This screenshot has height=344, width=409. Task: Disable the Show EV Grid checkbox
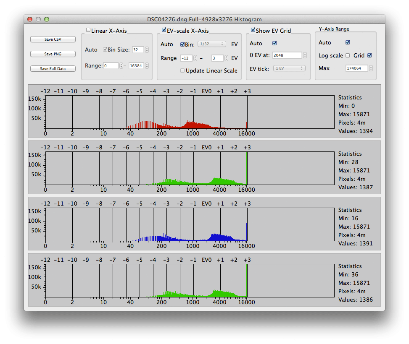click(253, 30)
